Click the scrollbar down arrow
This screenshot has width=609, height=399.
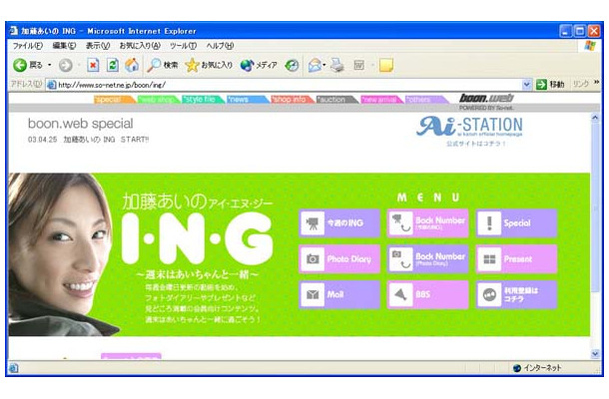595,353
